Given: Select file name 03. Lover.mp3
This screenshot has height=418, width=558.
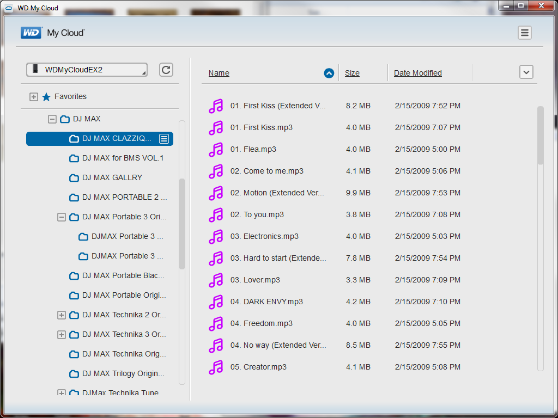Looking at the screenshot, I should pyautogui.click(x=255, y=280).
